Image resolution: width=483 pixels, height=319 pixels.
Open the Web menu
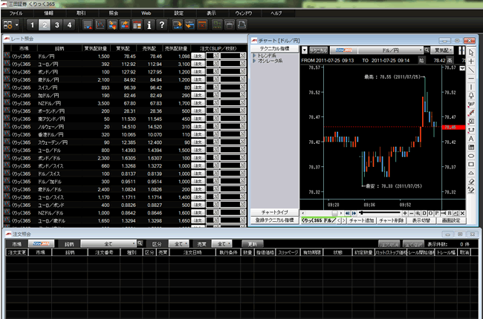pos(146,13)
